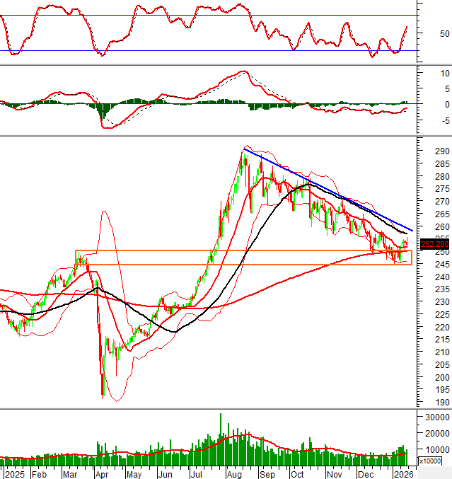The height and width of the screenshot is (479, 452).
Task: Click the 280 price axis label
Action: [442, 177]
